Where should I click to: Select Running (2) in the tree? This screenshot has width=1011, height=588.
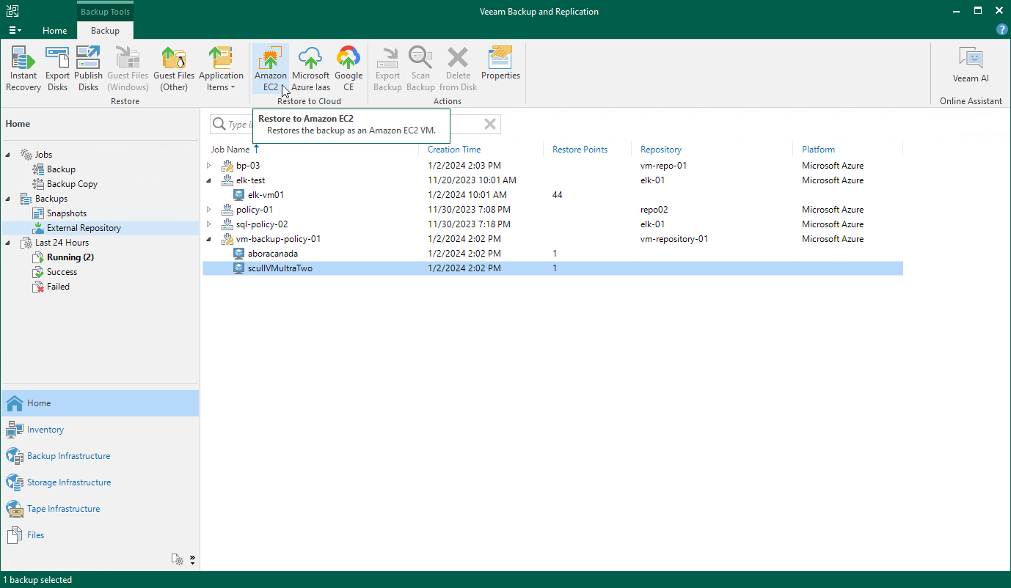[x=70, y=257]
